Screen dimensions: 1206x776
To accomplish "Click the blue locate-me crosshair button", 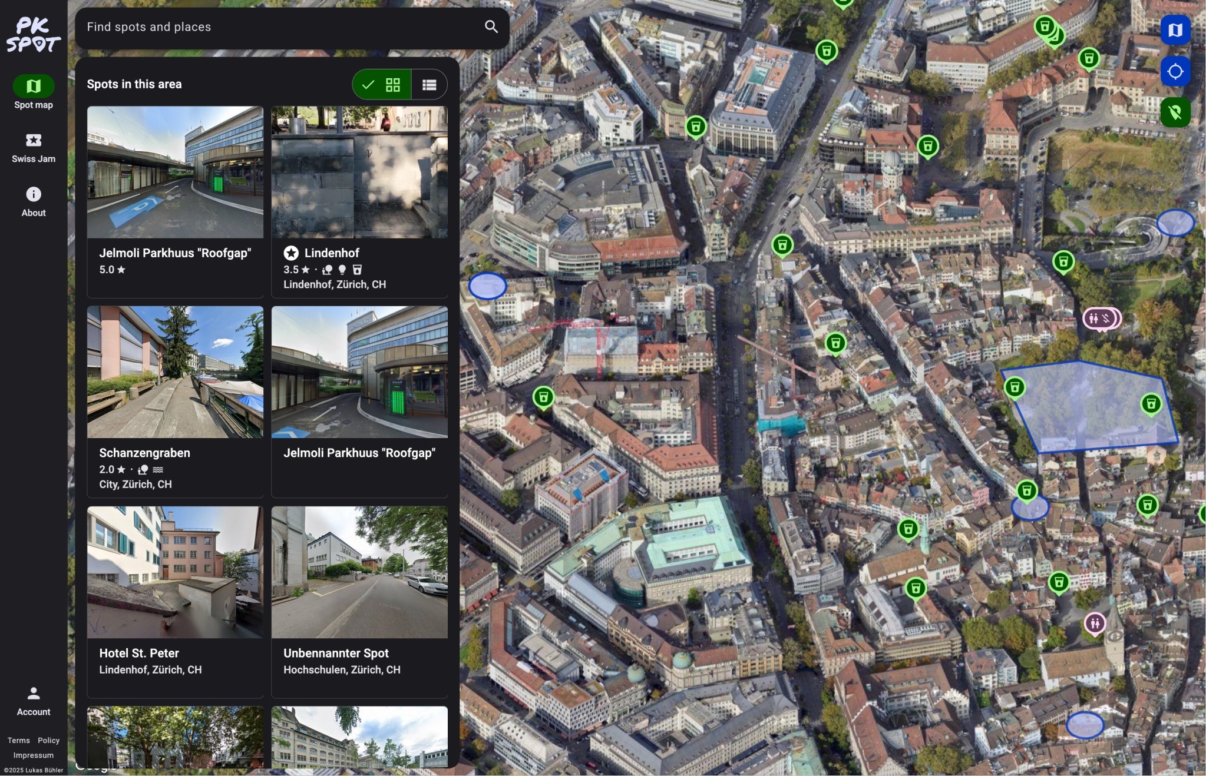I will point(1175,71).
